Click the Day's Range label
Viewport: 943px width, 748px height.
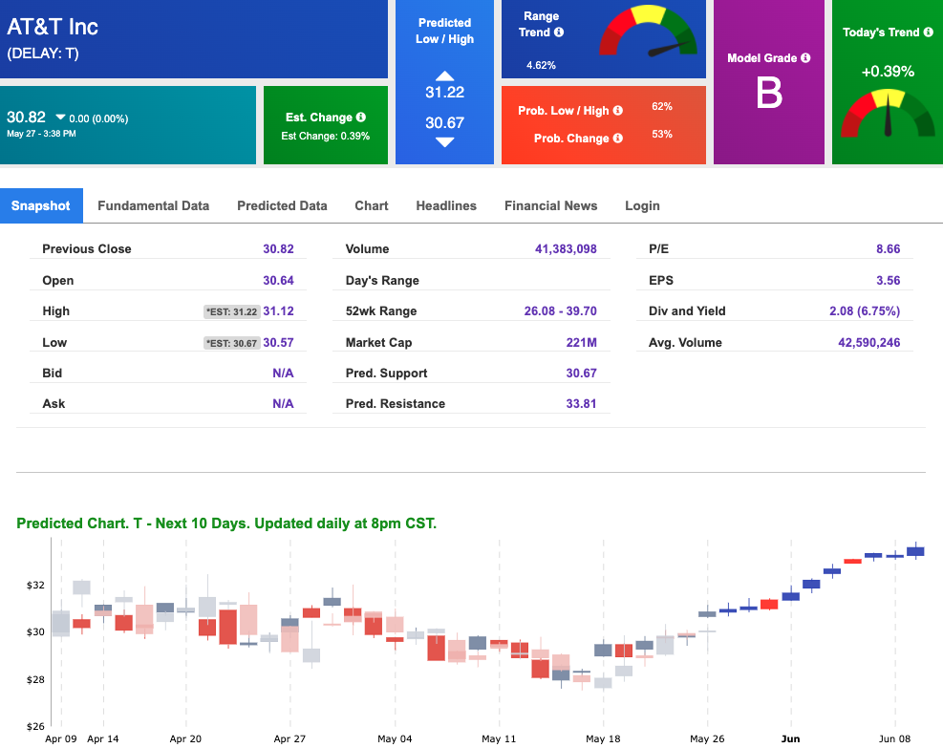382,280
